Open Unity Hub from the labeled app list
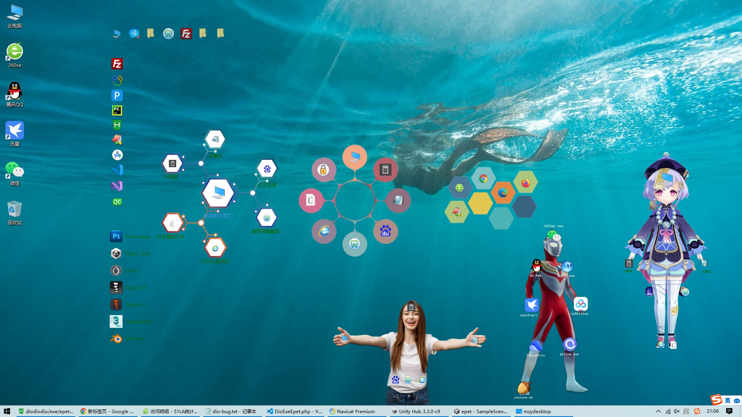The width and height of the screenshot is (742, 417). click(130, 253)
